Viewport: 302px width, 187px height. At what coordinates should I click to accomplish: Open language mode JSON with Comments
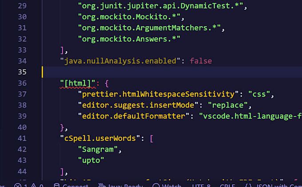coord(273,186)
